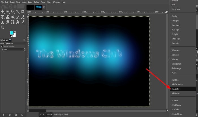Open the Windows menu
198x117 pixels.
[57, 2]
